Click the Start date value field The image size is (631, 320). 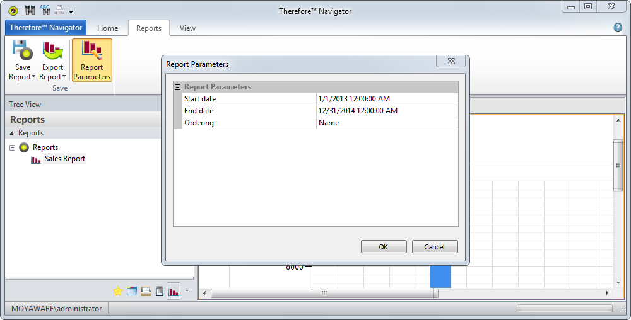point(387,100)
